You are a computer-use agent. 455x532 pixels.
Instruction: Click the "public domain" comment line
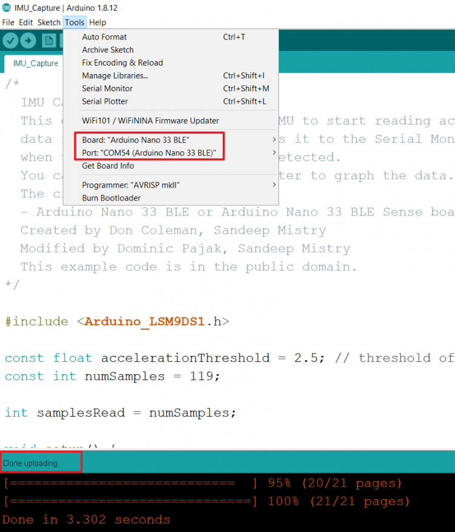pos(189,267)
